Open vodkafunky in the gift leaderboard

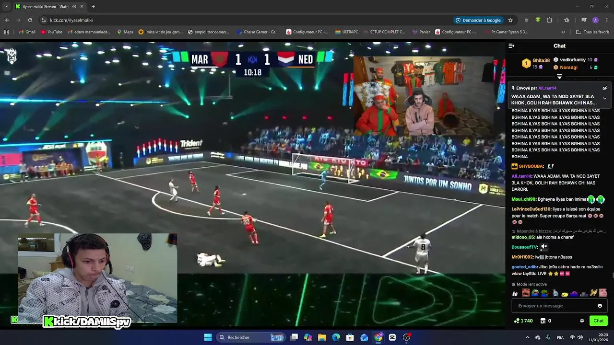pos(573,60)
